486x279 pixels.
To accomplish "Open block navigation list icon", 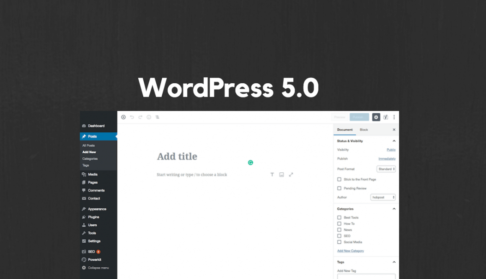I will [158, 117].
